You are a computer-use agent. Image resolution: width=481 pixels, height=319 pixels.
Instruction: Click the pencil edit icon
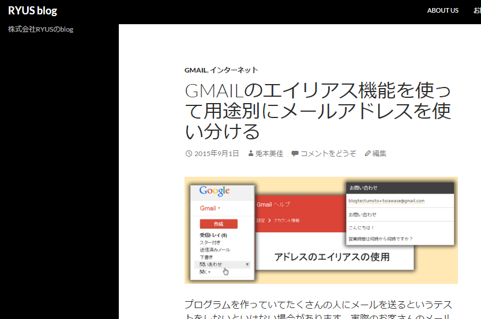point(367,153)
